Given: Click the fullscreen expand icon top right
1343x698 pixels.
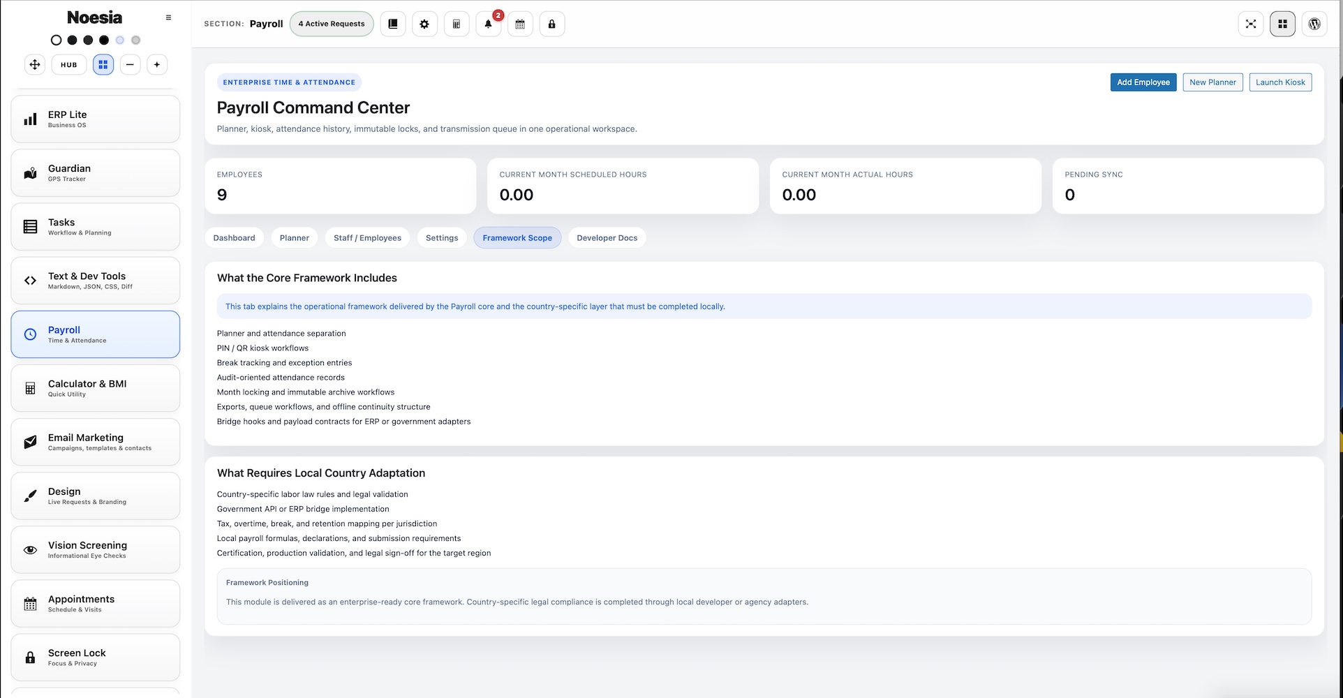Looking at the screenshot, I should [1251, 24].
